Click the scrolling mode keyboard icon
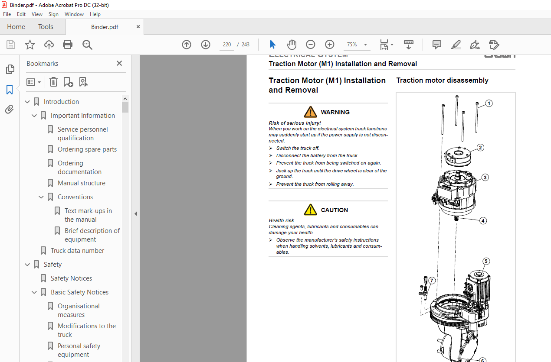This screenshot has width=551, height=362. (409, 45)
